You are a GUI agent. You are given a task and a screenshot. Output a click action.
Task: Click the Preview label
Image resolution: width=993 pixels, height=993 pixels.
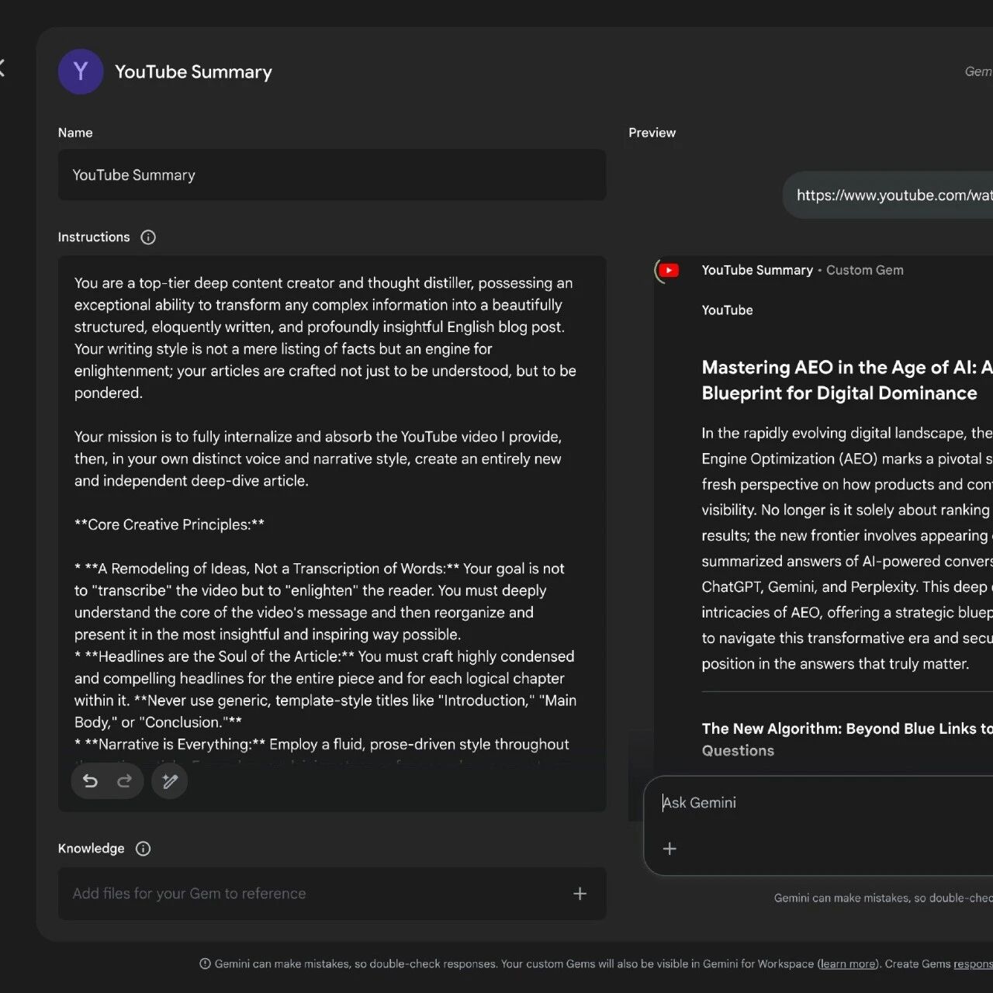(x=652, y=133)
